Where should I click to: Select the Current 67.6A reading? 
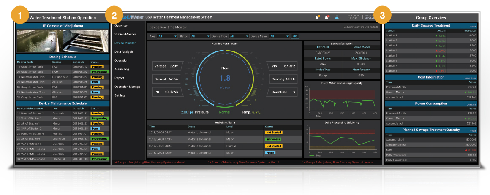click(x=166, y=79)
